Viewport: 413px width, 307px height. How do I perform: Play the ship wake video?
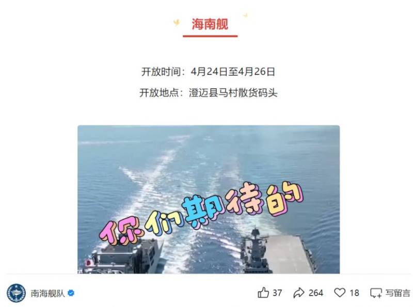pyautogui.click(x=209, y=199)
